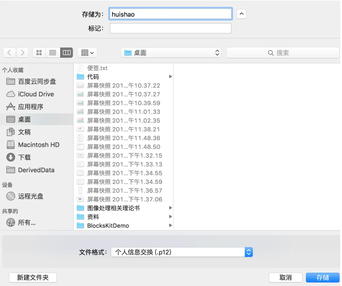Select screenshot 上午11.48.50
Screen dimensions: 342x286
[x=124, y=147]
